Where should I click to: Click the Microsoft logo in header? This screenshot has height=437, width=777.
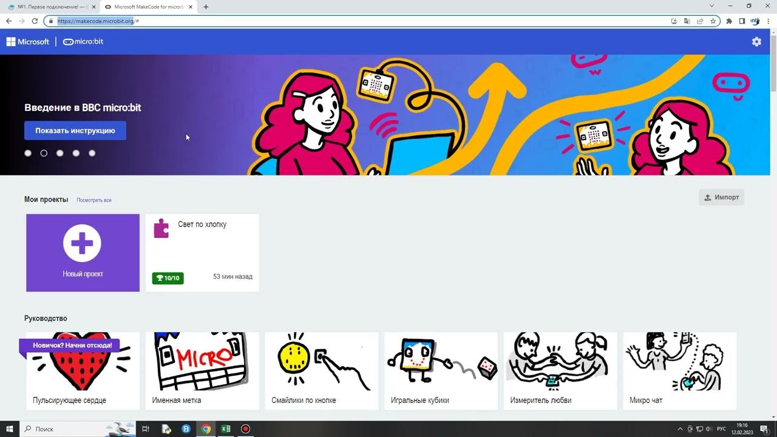pyautogui.click(x=28, y=42)
